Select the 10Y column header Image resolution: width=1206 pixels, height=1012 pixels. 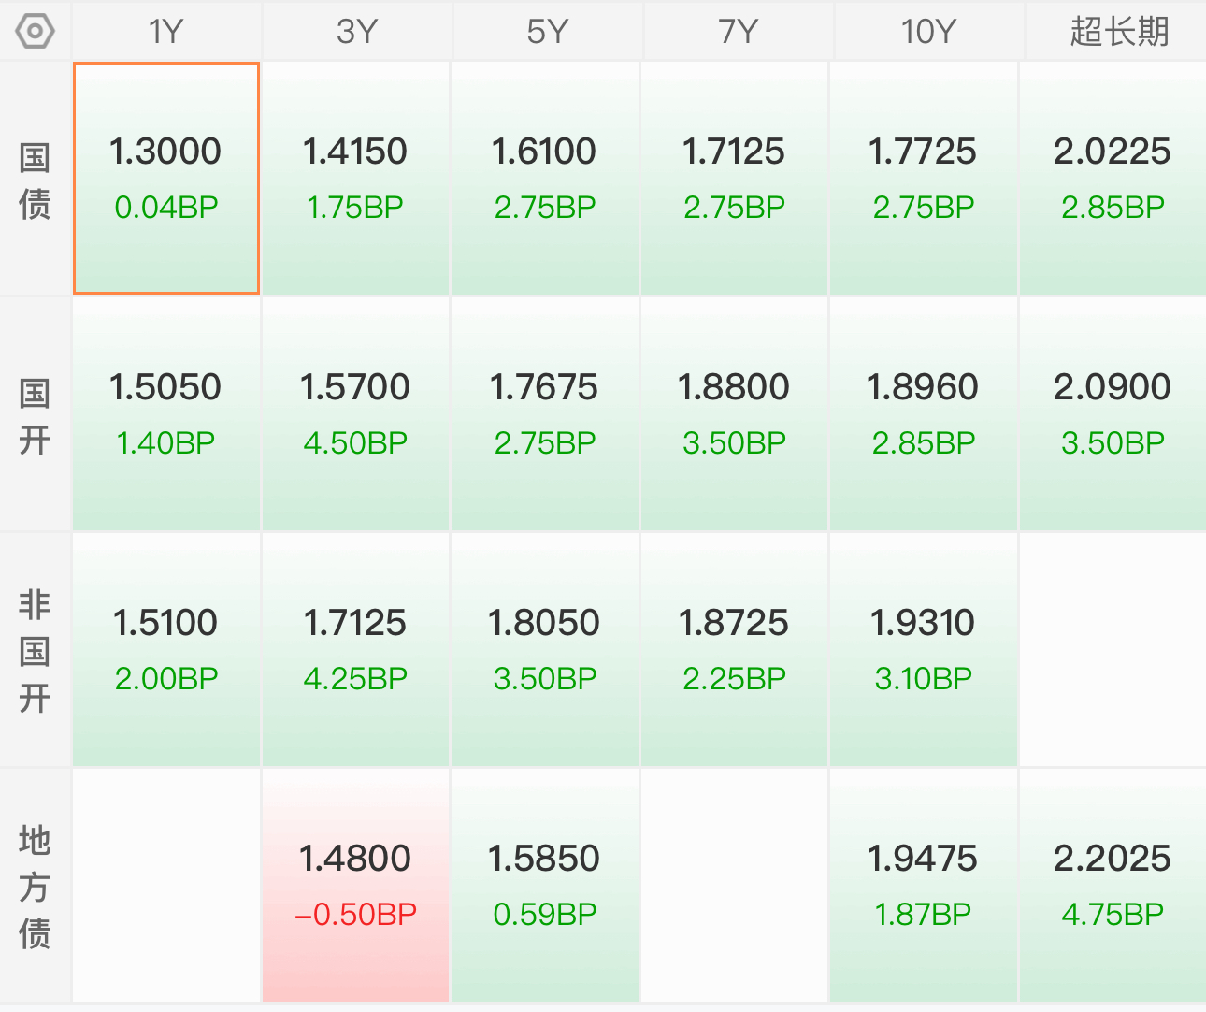pyautogui.click(x=927, y=32)
